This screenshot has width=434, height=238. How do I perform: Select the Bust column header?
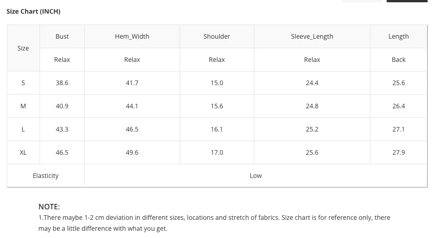coord(62,36)
